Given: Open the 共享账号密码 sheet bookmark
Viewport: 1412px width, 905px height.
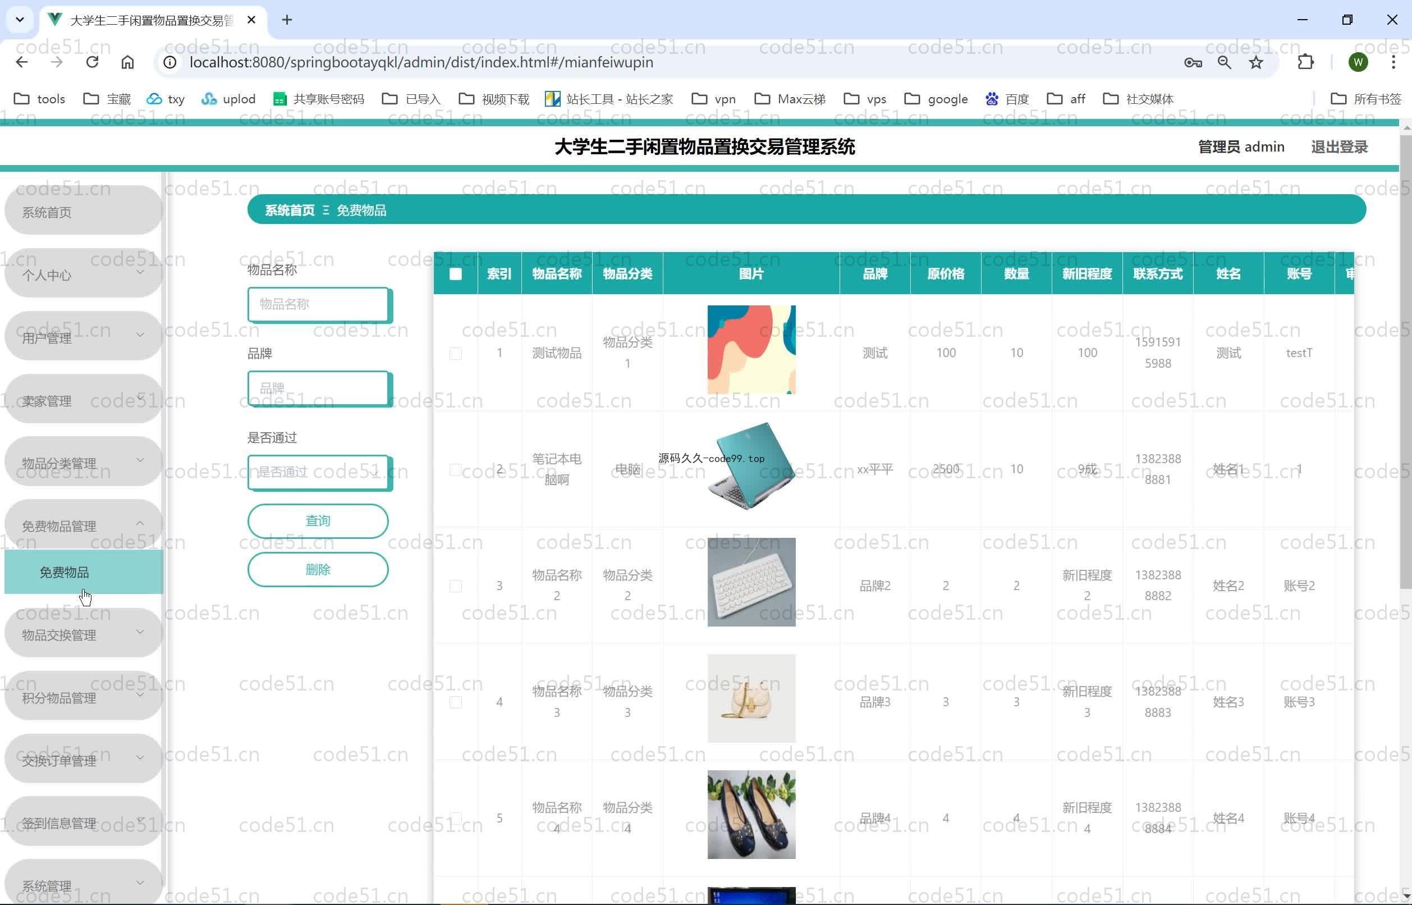Looking at the screenshot, I should pyautogui.click(x=318, y=99).
